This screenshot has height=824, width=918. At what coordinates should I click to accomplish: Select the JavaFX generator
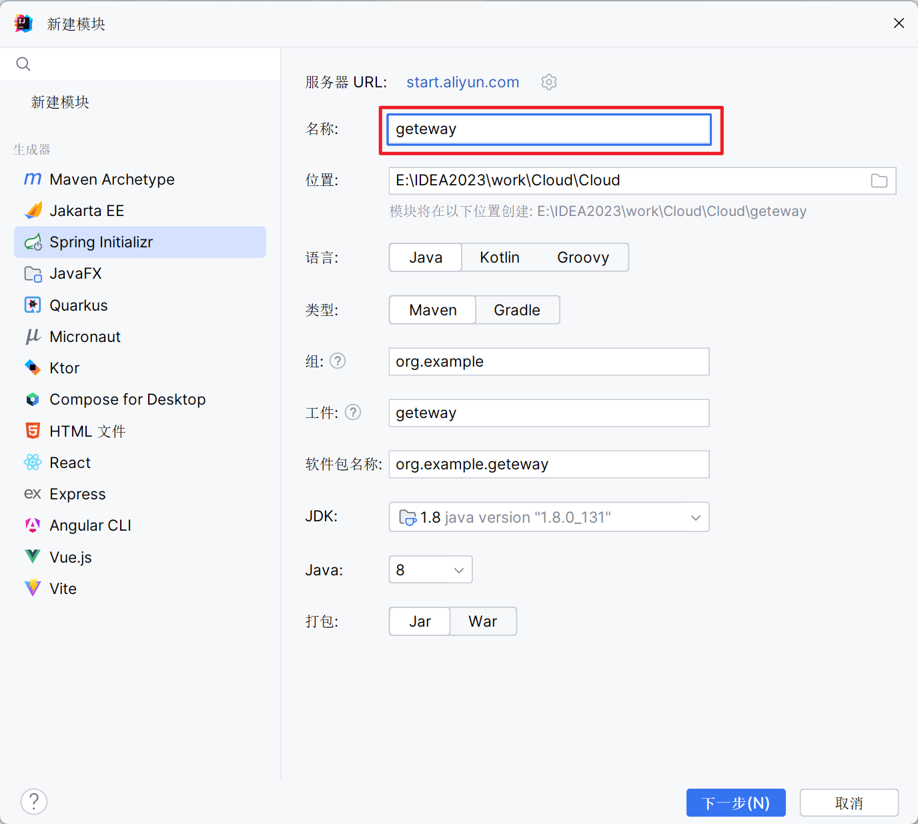[140, 273]
